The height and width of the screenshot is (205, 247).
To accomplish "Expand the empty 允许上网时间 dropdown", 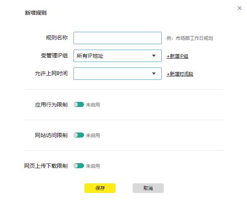I will click(x=117, y=74).
